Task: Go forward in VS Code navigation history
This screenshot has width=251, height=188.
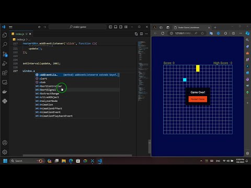Action: [x=45, y=27]
